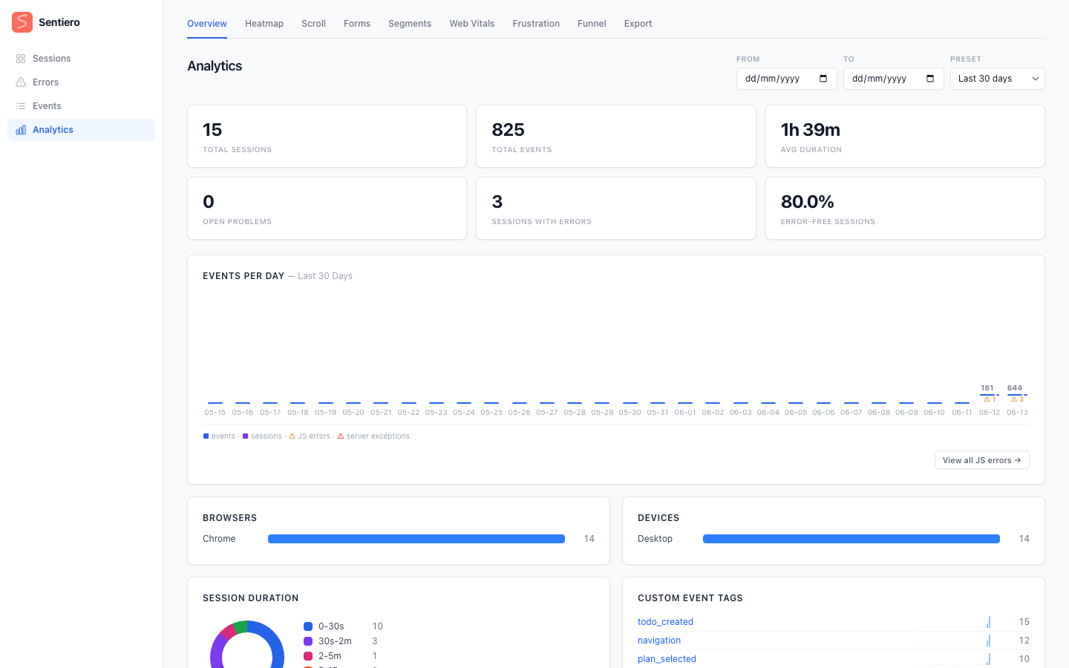Open the Web Vitals tab
The width and height of the screenshot is (1069, 668).
472,24
